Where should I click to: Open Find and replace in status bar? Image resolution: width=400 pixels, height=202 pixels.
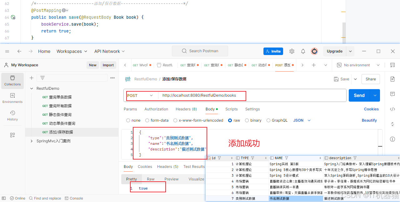coord(45,198)
